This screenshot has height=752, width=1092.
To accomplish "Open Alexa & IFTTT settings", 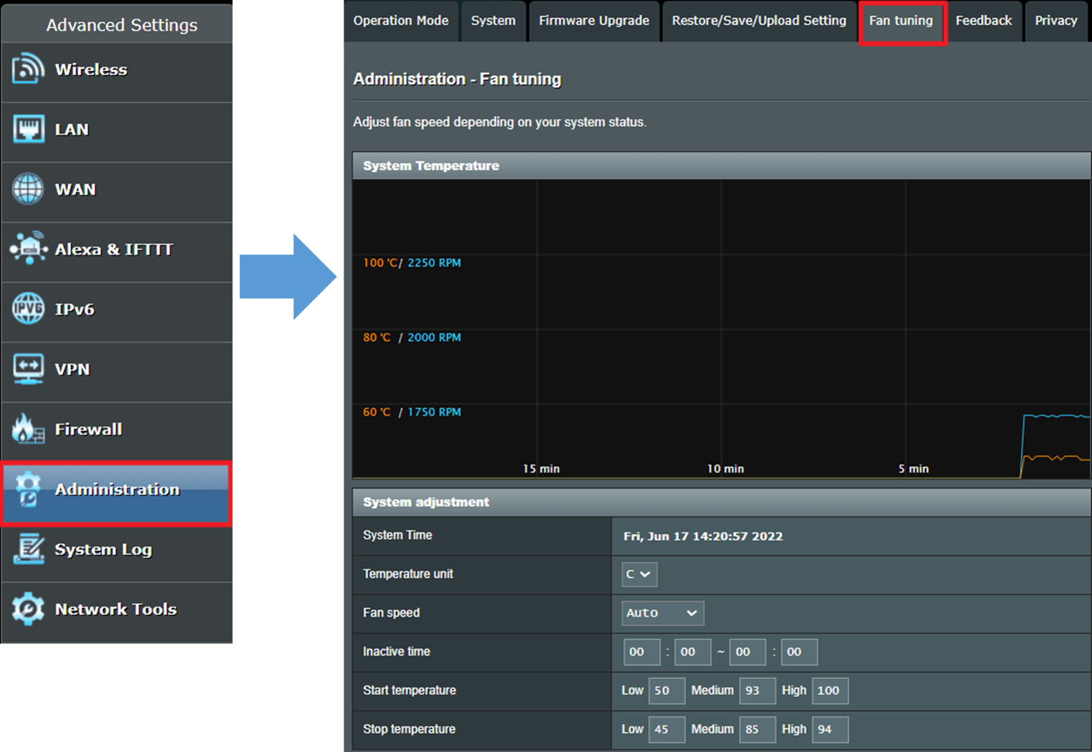I will (117, 252).
